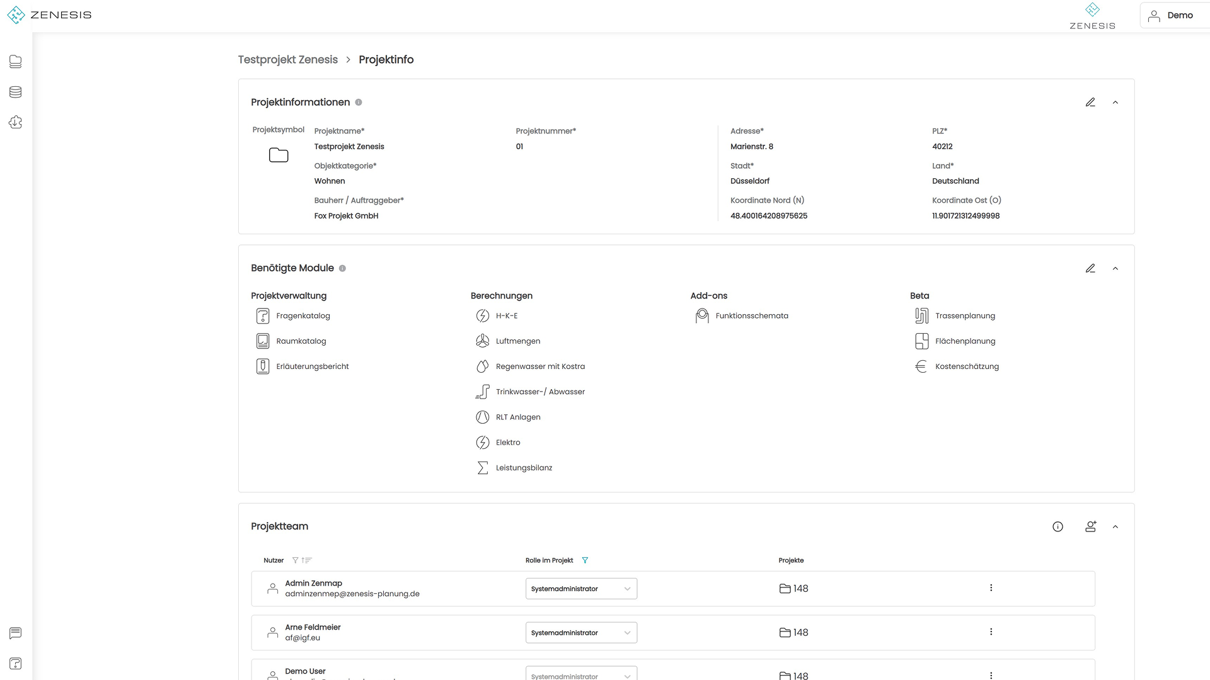The width and height of the screenshot is (1210, 680).
Task: Click add user icon in Projektteam
Action: pos(1090,526)
